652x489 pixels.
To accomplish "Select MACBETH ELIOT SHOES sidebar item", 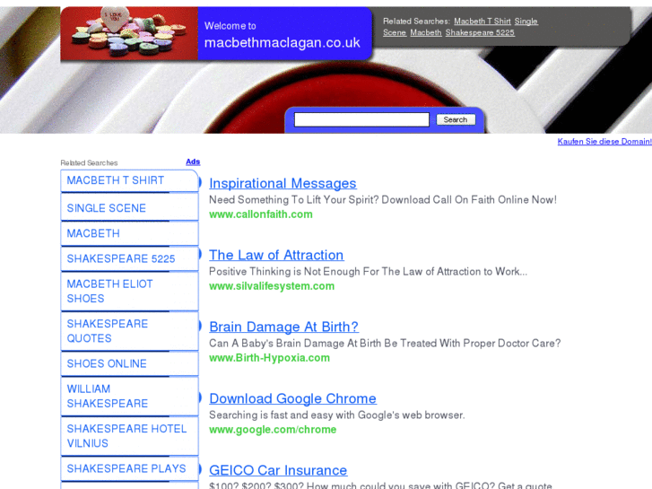I will 129,292.
